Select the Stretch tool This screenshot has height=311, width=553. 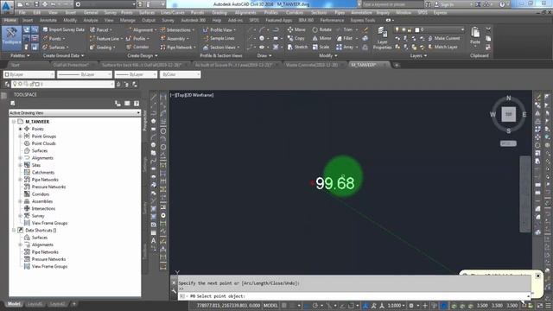tap(297, 47)
